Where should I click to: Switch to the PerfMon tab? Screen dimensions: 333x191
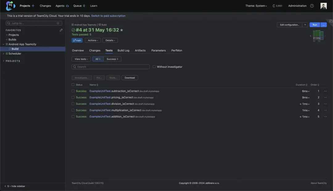(177, 51)
